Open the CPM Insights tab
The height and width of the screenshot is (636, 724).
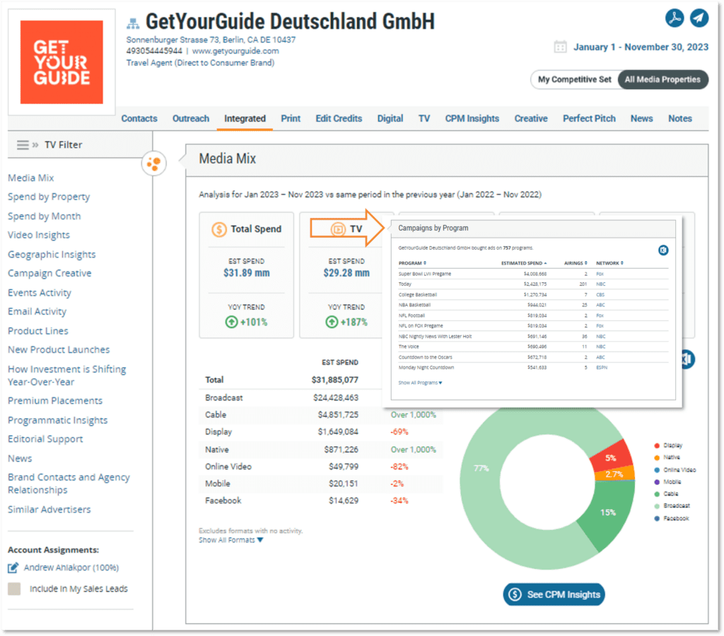click(472, 119)
